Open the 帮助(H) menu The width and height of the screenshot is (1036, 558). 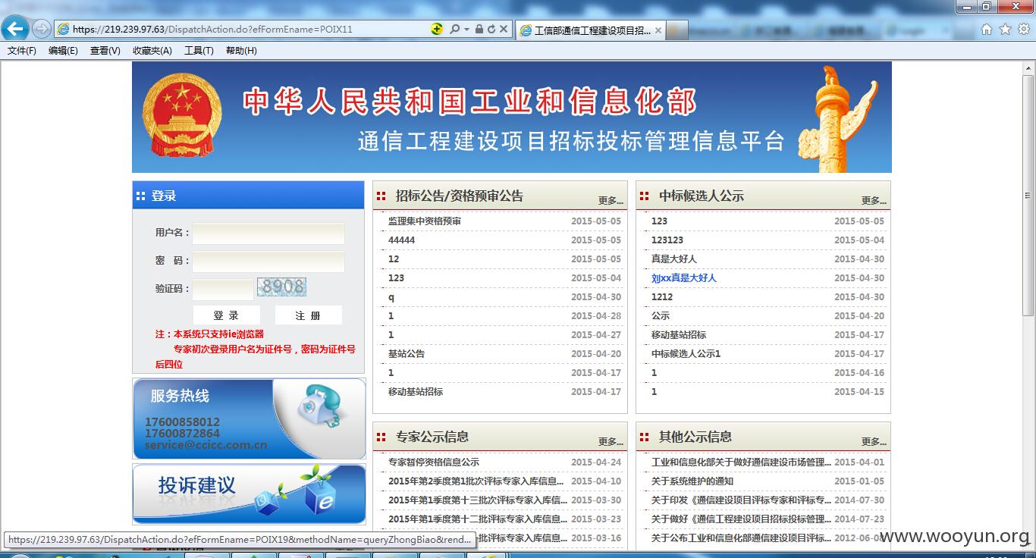[x=241, y=51]
